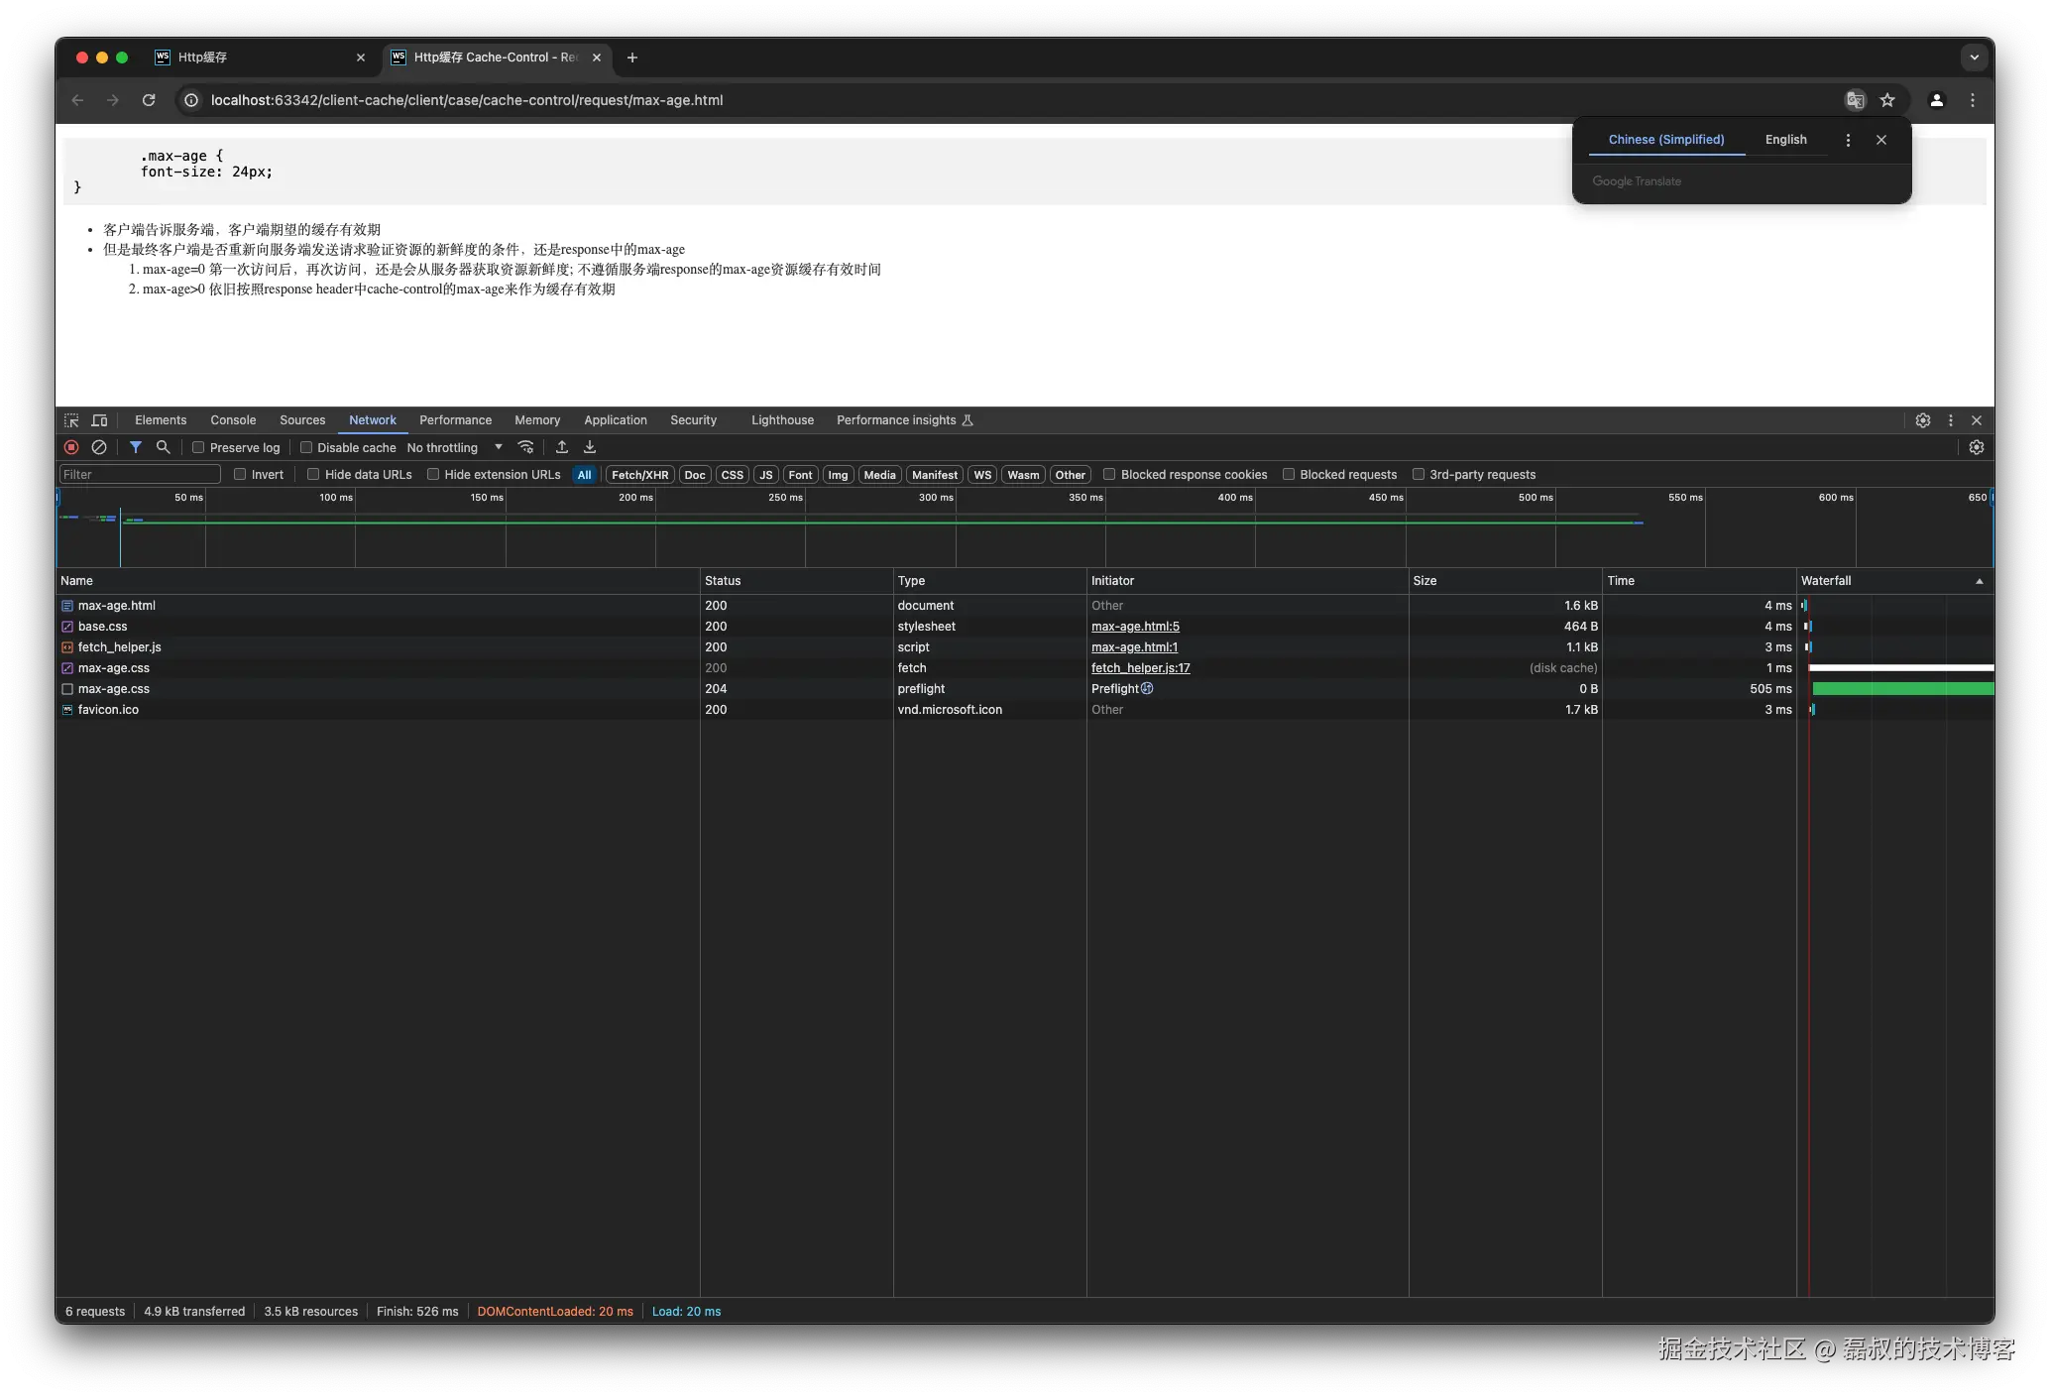
Task: Check the Disable cache option
Action: point(306,447)
